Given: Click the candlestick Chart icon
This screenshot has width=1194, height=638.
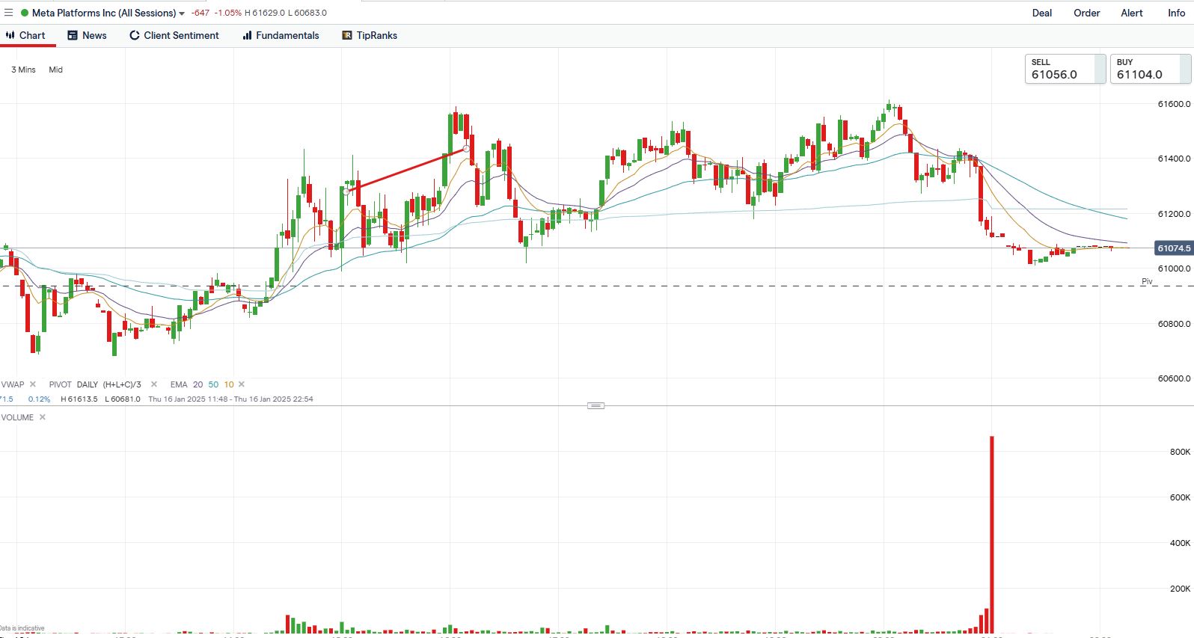Looking at the screenshot, I should coord(10,35).
